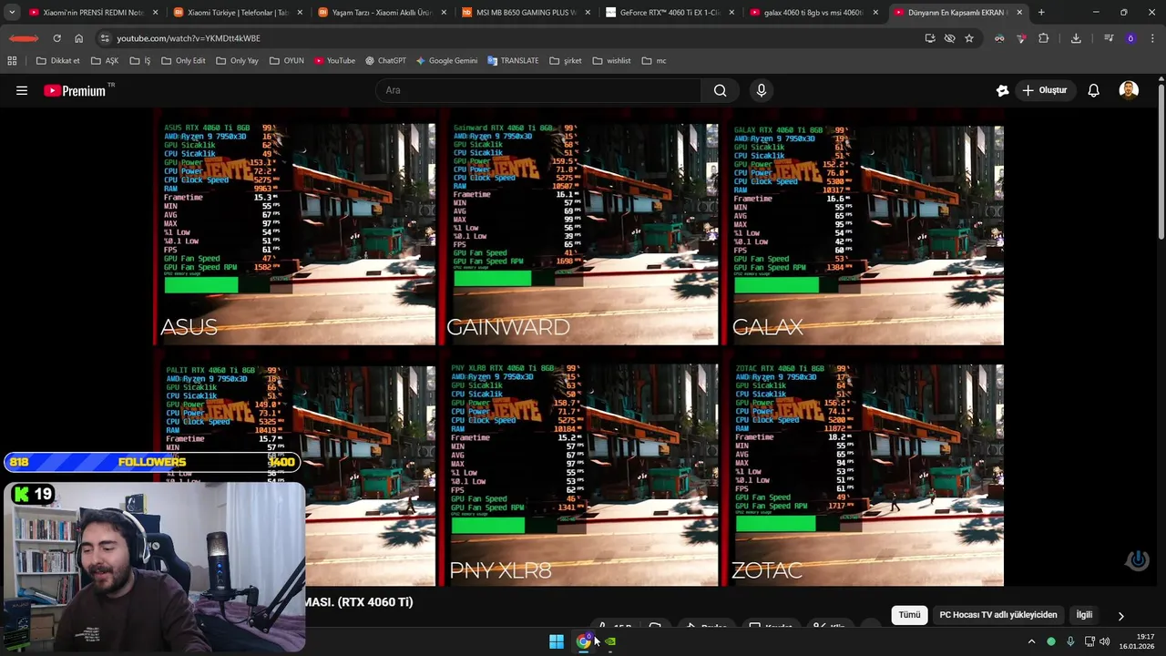Viewport: 1166px width, 656px height.
Task: Open the Google Gemini bookmark
Action: (x=446, y=61)
